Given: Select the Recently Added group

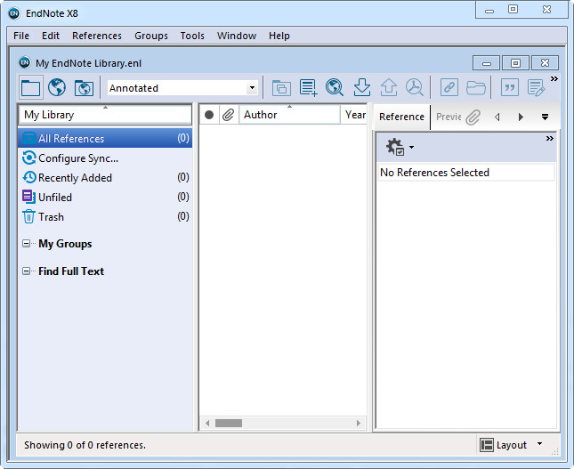Looking at the screenshot, I should pyautogui.click(x=105, y=178).
